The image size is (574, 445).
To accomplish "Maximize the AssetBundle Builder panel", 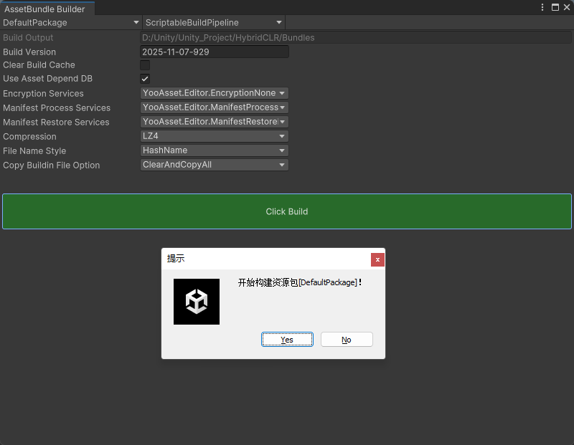I will (555, 7).
